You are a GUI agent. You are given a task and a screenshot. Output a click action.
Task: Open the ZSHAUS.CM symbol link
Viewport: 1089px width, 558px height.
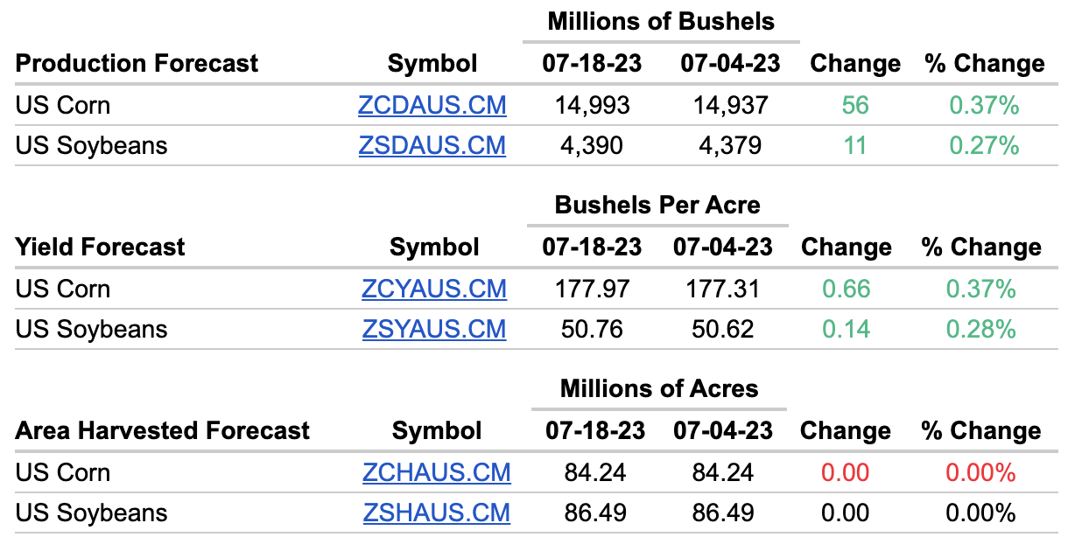click(437, 513)
